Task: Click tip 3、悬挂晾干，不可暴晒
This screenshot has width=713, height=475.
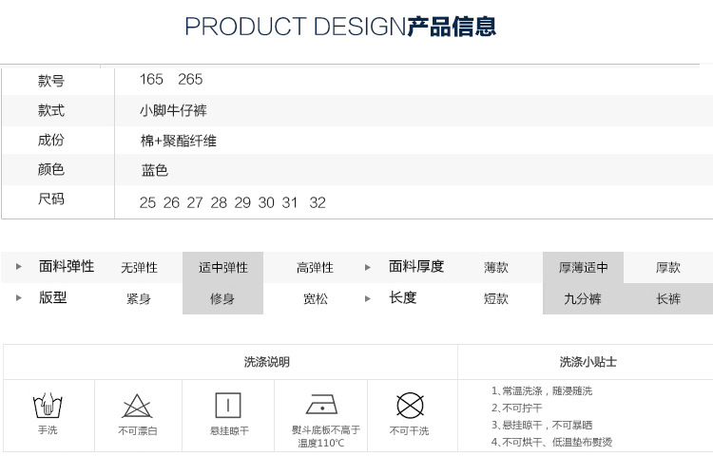Action: click(542, 425)
